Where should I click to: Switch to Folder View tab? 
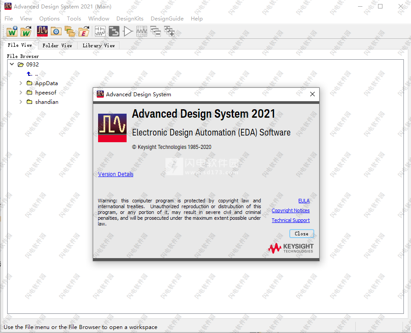coord(58,45)
